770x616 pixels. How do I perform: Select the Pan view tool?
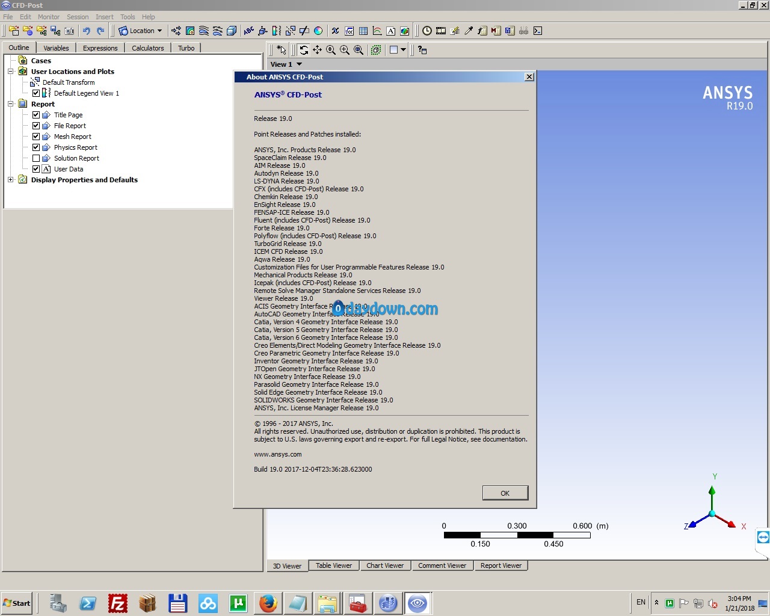[317, 50]
